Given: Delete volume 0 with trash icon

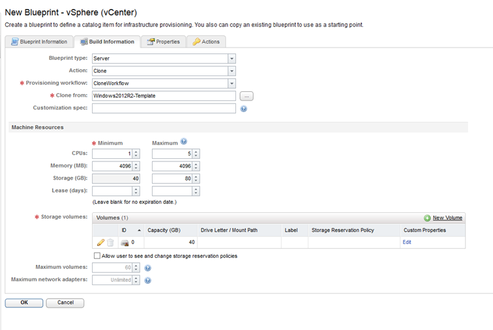Looking at the screenshot, I should click(110, 243).
